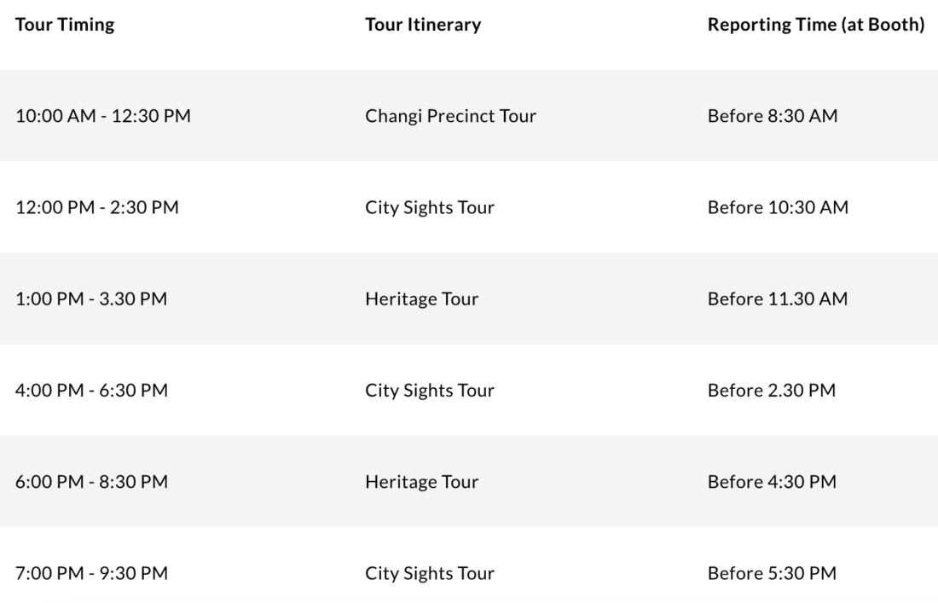Select the 1:00 PM - 3.30 PM timing
This screenshot has height=603, width=938.
93,299
